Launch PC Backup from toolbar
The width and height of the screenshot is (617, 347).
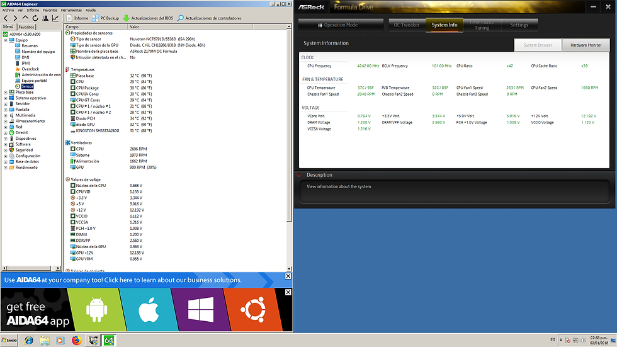pyautogui.click(x=106, y=18)
